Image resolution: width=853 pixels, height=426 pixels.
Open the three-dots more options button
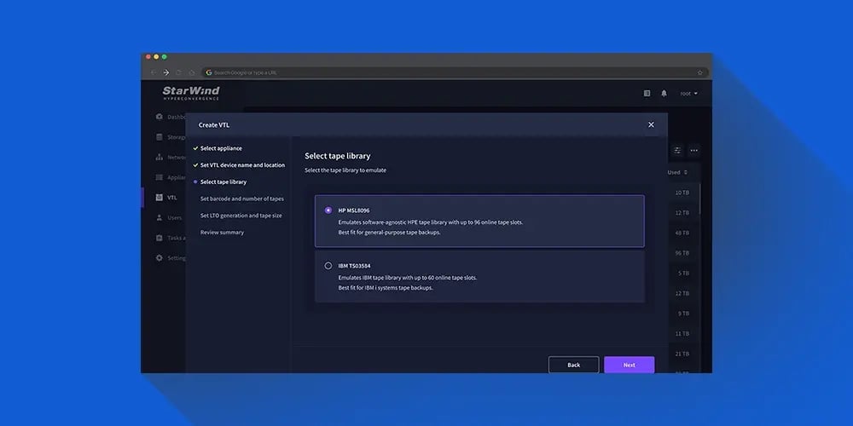[x=694, y=151]
